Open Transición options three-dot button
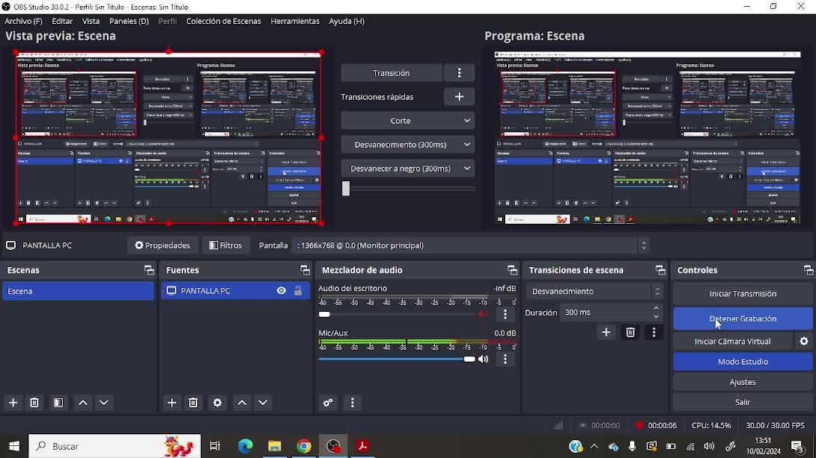The width and height of the screenshot is (816, 458). tap(459, 72)
